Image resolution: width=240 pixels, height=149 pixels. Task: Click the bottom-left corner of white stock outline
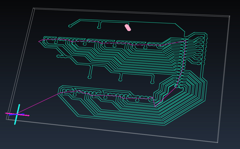(x=6, y=119)
